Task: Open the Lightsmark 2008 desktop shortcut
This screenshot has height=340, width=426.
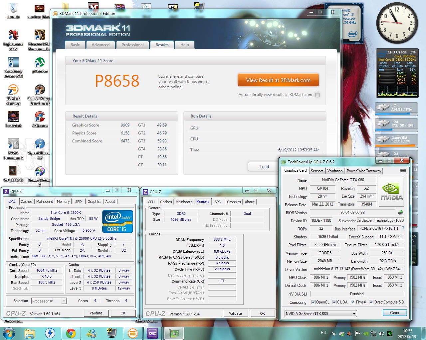Action: point(13,40)
